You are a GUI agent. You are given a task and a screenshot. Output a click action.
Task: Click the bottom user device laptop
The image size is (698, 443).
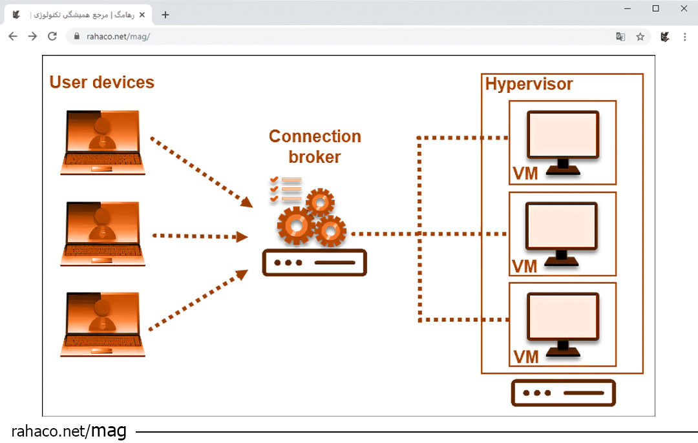tap(103, 324)
